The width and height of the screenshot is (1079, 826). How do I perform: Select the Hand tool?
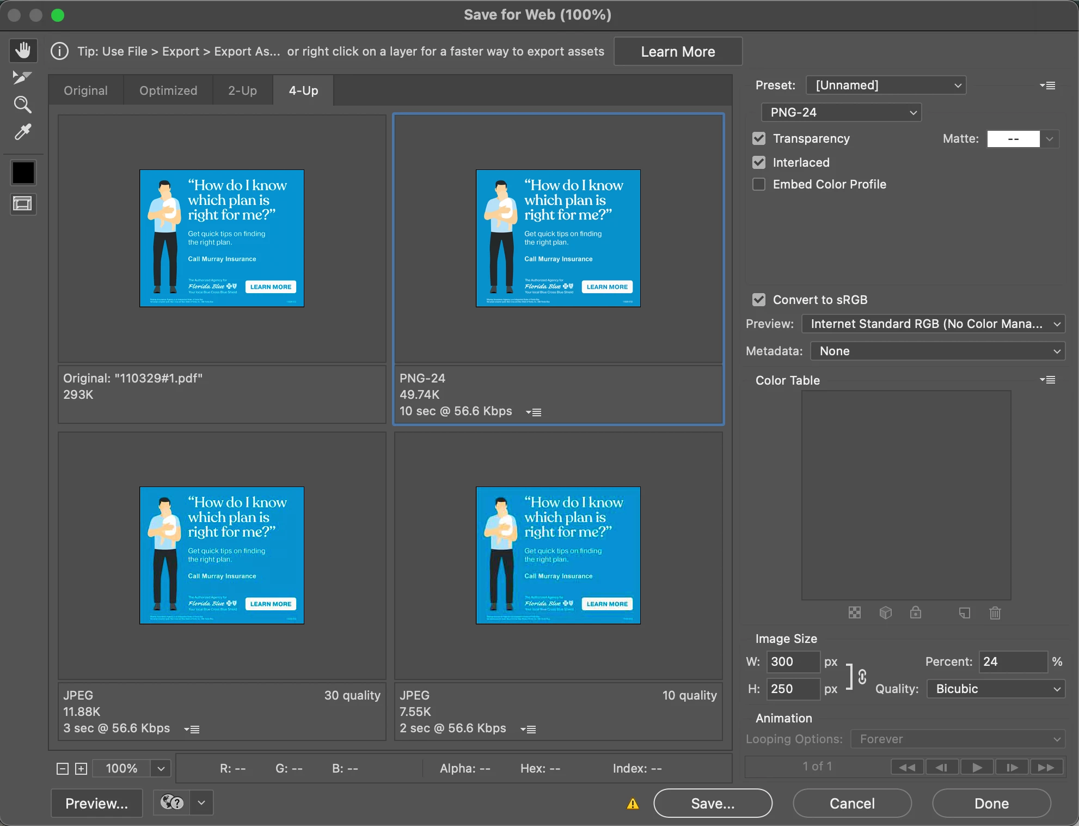23,51
